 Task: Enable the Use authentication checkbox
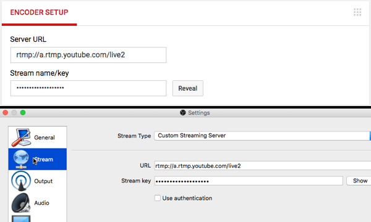tap(158, 198)
